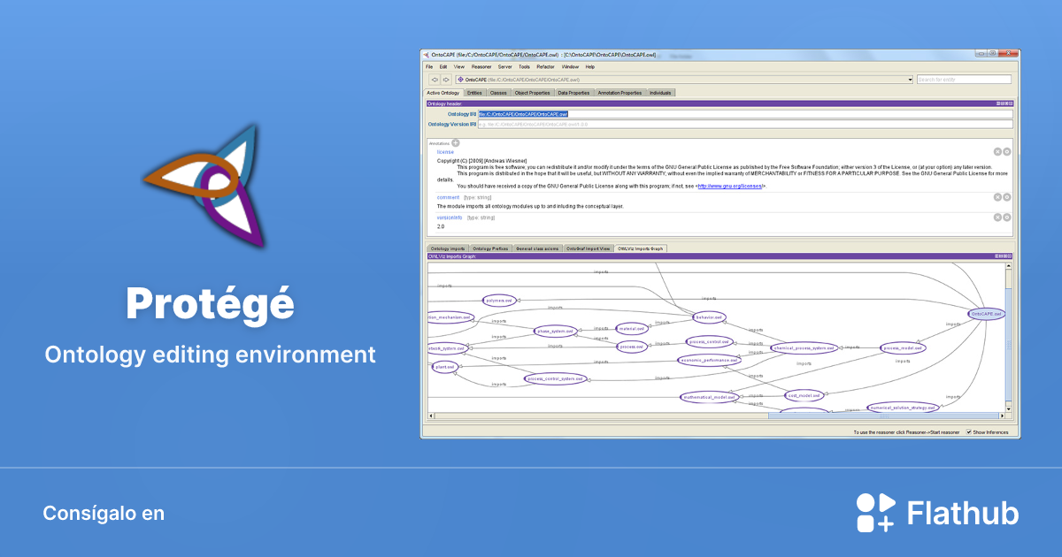The image size is (1062, 557).
Task: Switch to the Entities tab
Action: 476,93
